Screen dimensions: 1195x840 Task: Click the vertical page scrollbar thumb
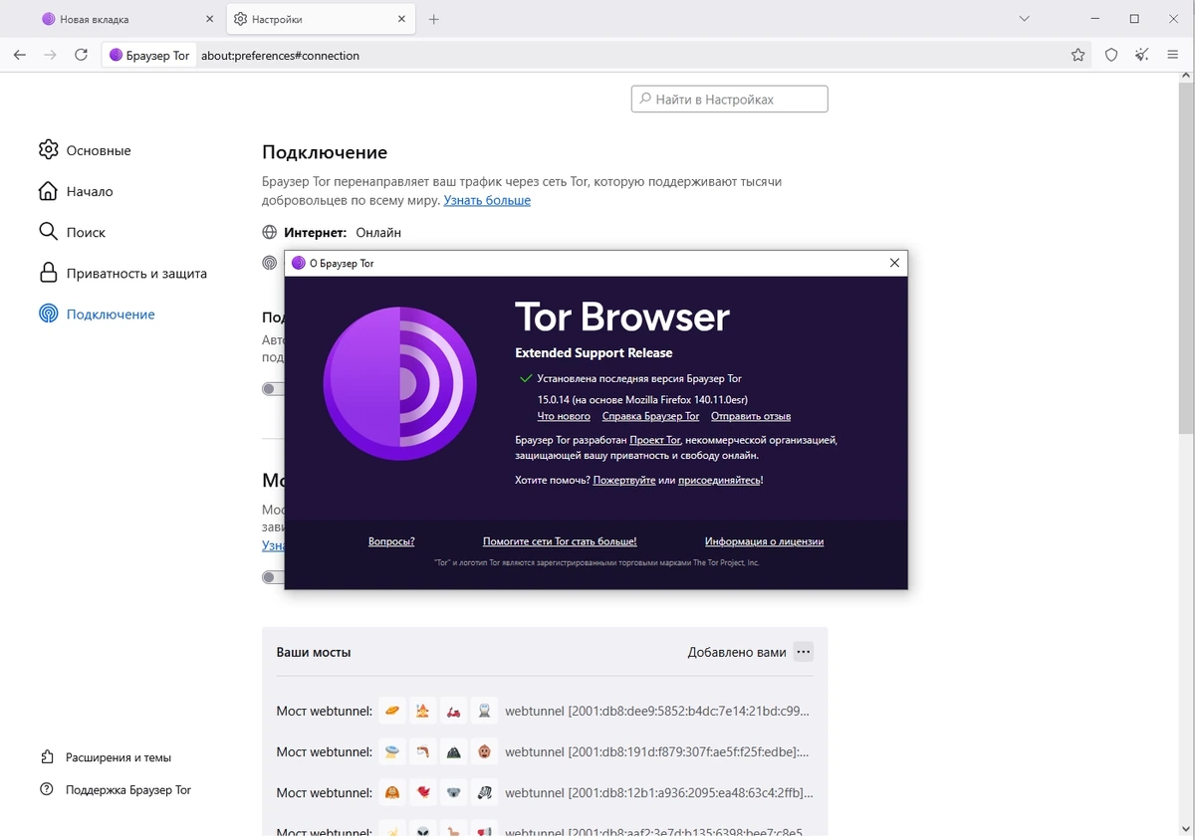[x=1184, y=259]
